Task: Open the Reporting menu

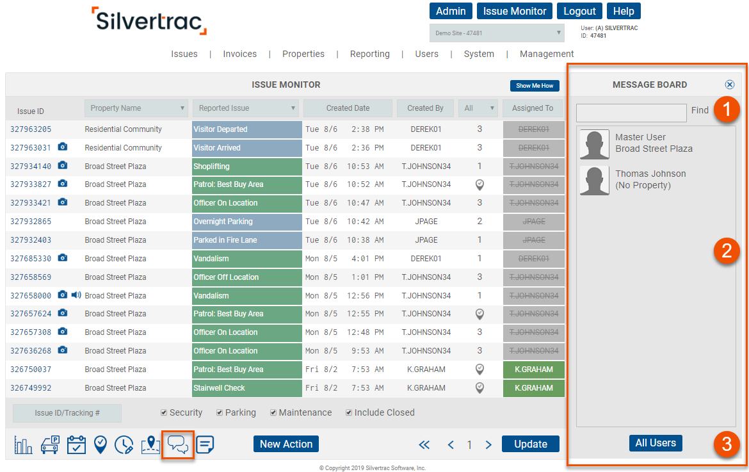Action: pyautogui.click(x=370, y=54)
